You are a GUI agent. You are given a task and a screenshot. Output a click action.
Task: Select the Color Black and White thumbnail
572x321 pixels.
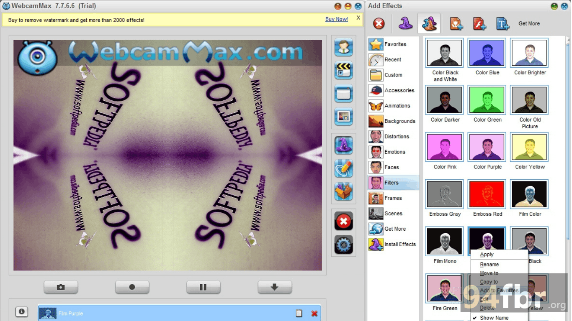click(x=445, y=53)
